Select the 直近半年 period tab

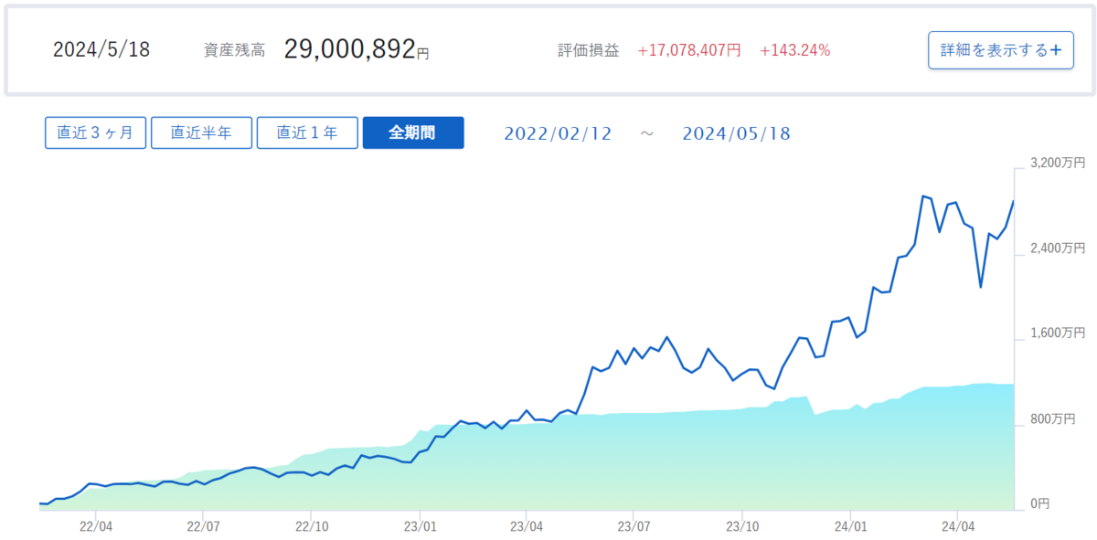[201, 132]
